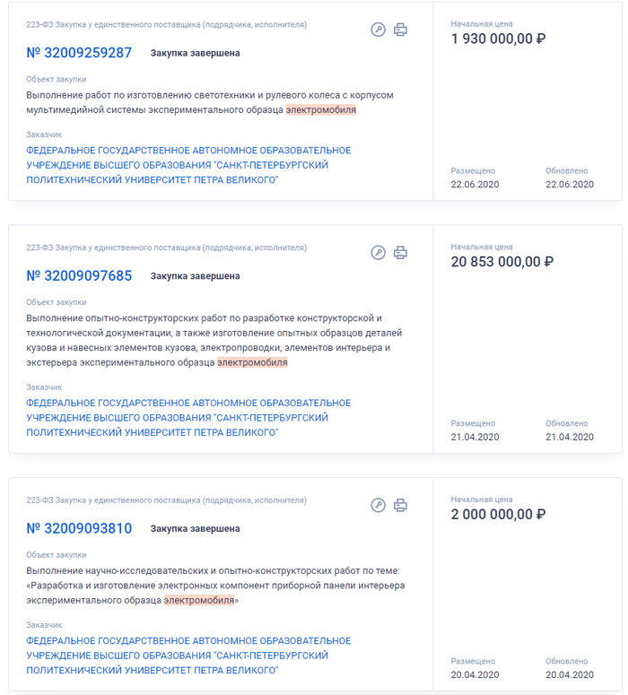Print purchase card 32009093810
628x695 pixels.
pos(400,505)
